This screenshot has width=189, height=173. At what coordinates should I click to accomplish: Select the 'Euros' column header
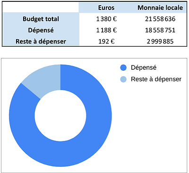coord(106,8)
